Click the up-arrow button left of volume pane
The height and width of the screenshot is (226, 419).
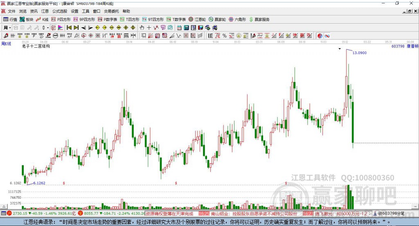(4, 206)
